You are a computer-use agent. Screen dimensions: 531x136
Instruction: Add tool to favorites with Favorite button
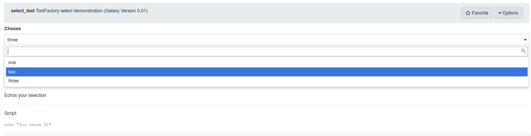tap(477, 13)
